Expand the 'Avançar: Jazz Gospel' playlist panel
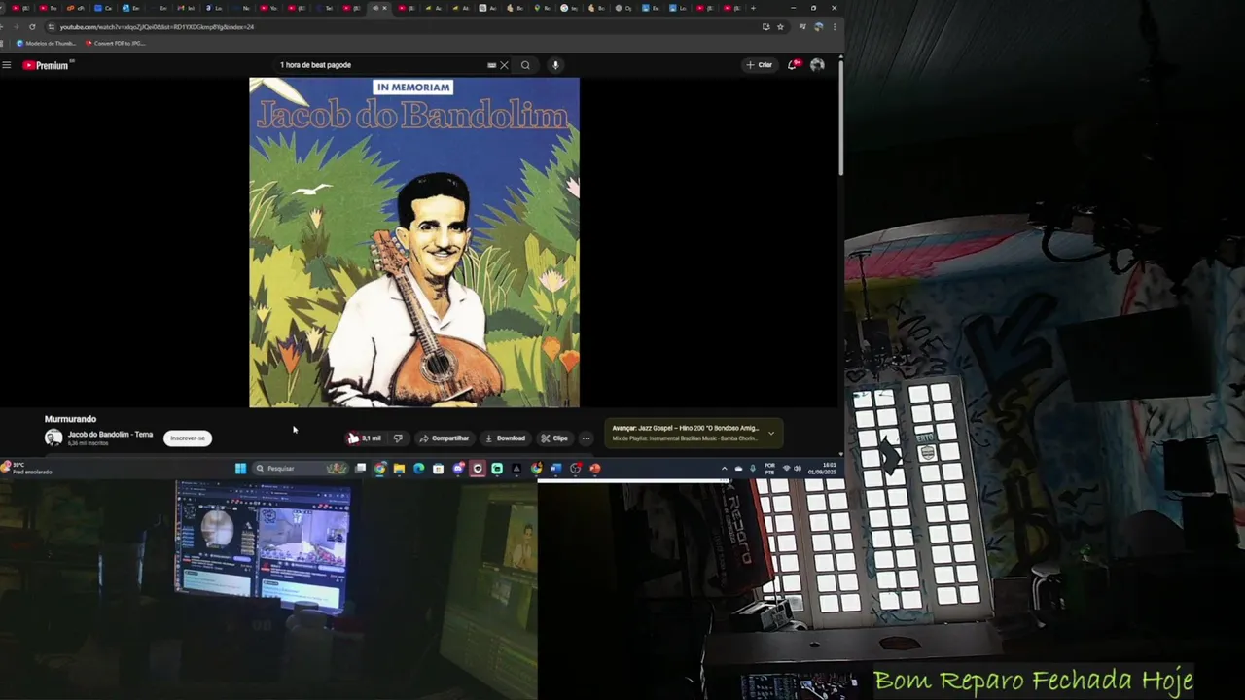The height and width of the screenshot is (700, 1245). pyautogui.click(x=771, y=433)
